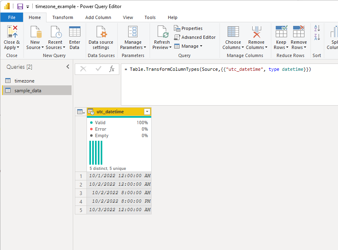
Task: Click the Close & Apply icon
Action: point(12,32)
